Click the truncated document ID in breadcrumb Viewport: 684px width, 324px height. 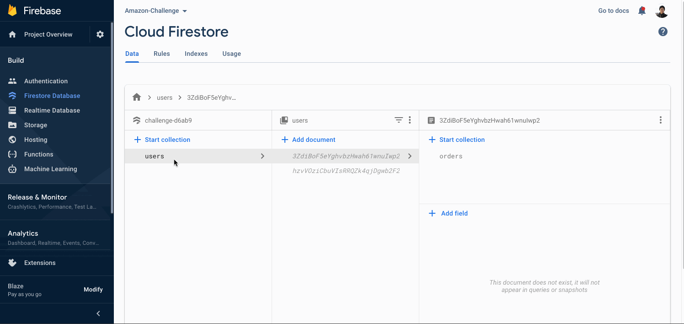[212, 97]
